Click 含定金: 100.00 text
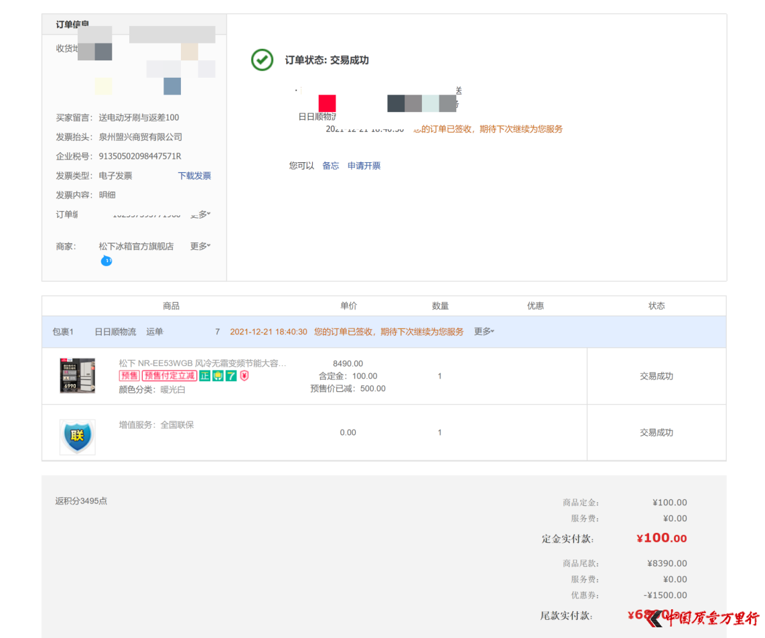The image size is (765, 638). coord(348,376)
